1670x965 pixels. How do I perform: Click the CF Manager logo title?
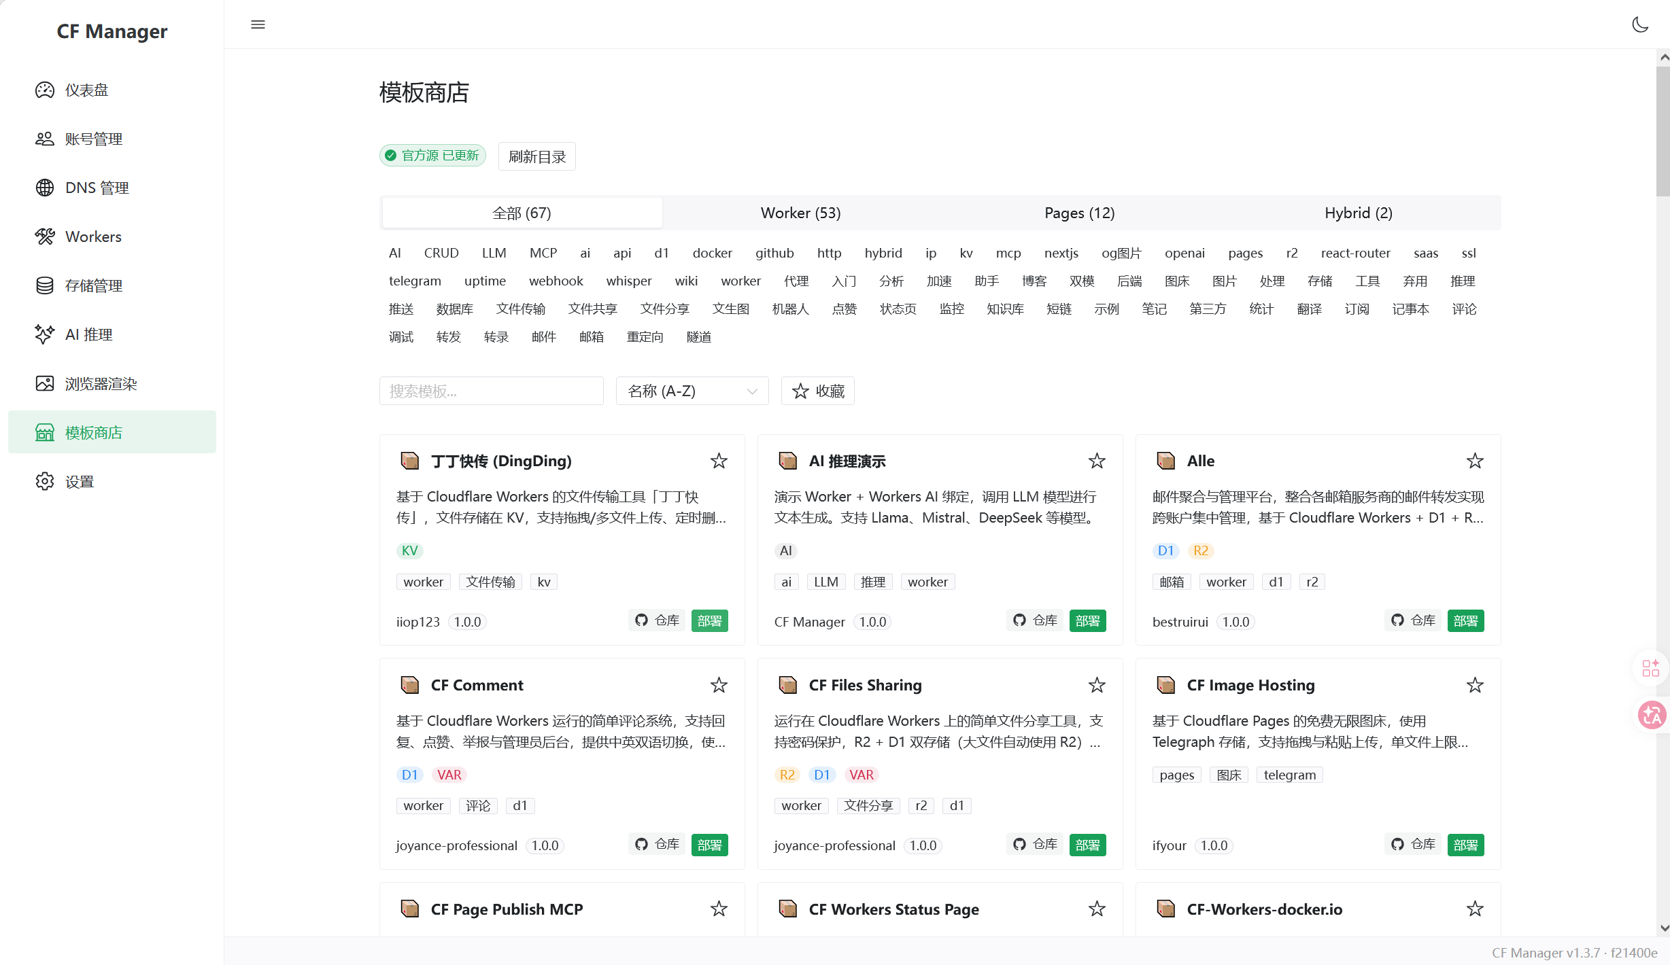pyautogui.click(x=112, y=31)
